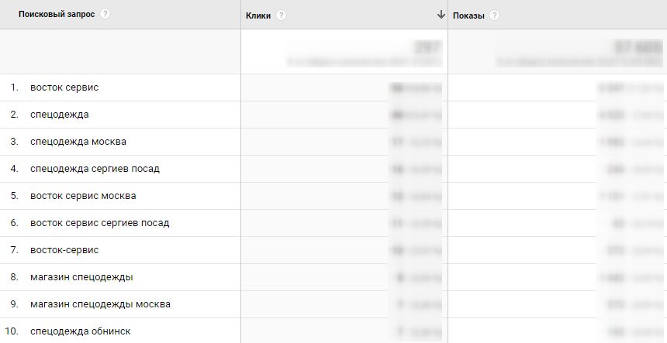Sort table by Показы column header
This screenshot has width=667, height=343.
[x=468, y=15]
